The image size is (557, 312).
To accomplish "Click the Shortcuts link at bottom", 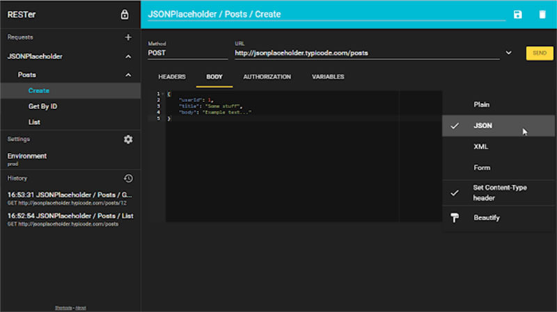I will [63, 308].
